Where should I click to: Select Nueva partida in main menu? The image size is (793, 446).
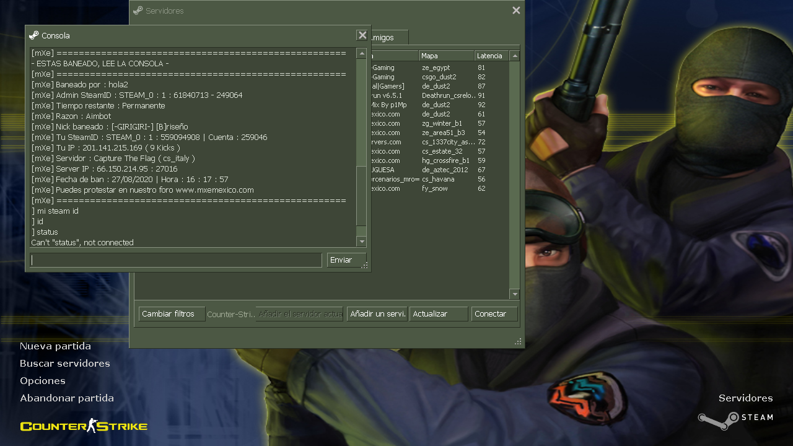pyautogui.click(x=55, y=346)
